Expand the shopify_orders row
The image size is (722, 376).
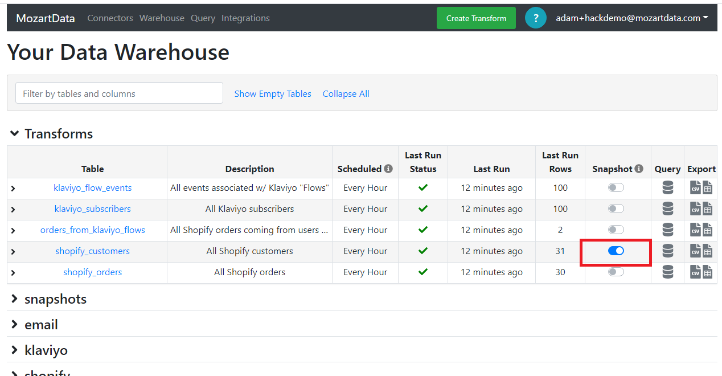(x=13, y=272)
